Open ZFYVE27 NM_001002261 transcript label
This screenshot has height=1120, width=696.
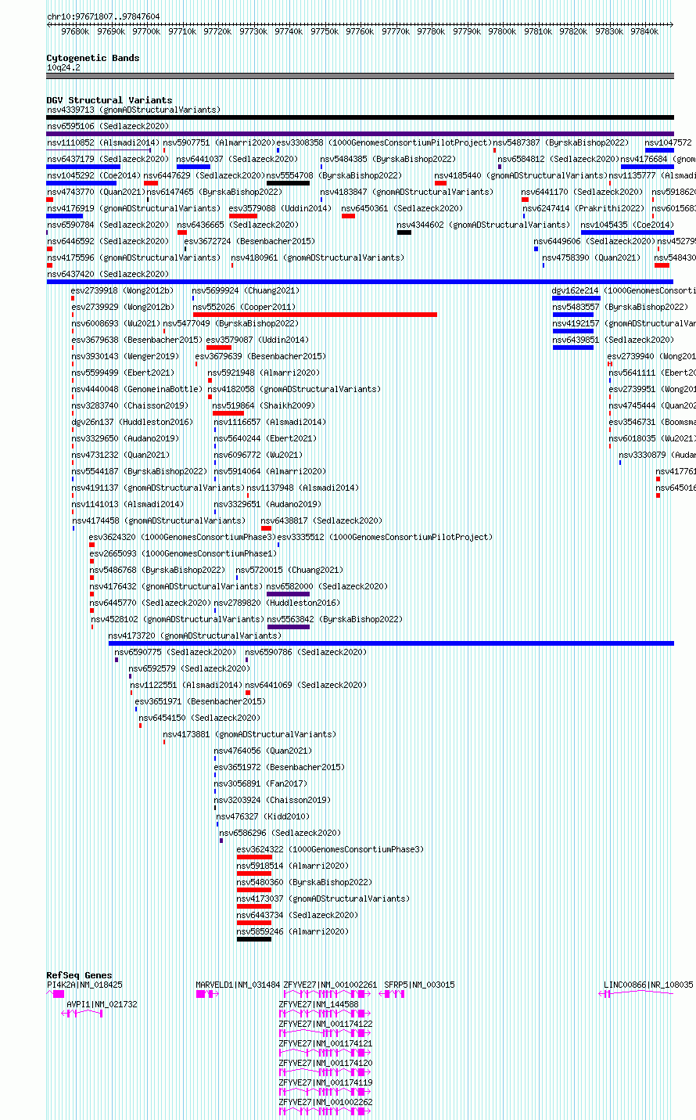pos(330,985)
